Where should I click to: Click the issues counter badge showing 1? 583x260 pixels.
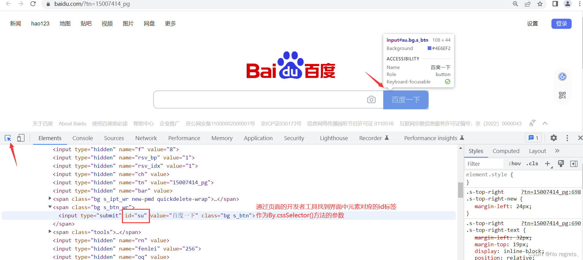[533, 138]
